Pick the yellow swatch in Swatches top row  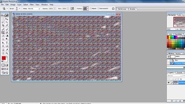click(170, 37)
